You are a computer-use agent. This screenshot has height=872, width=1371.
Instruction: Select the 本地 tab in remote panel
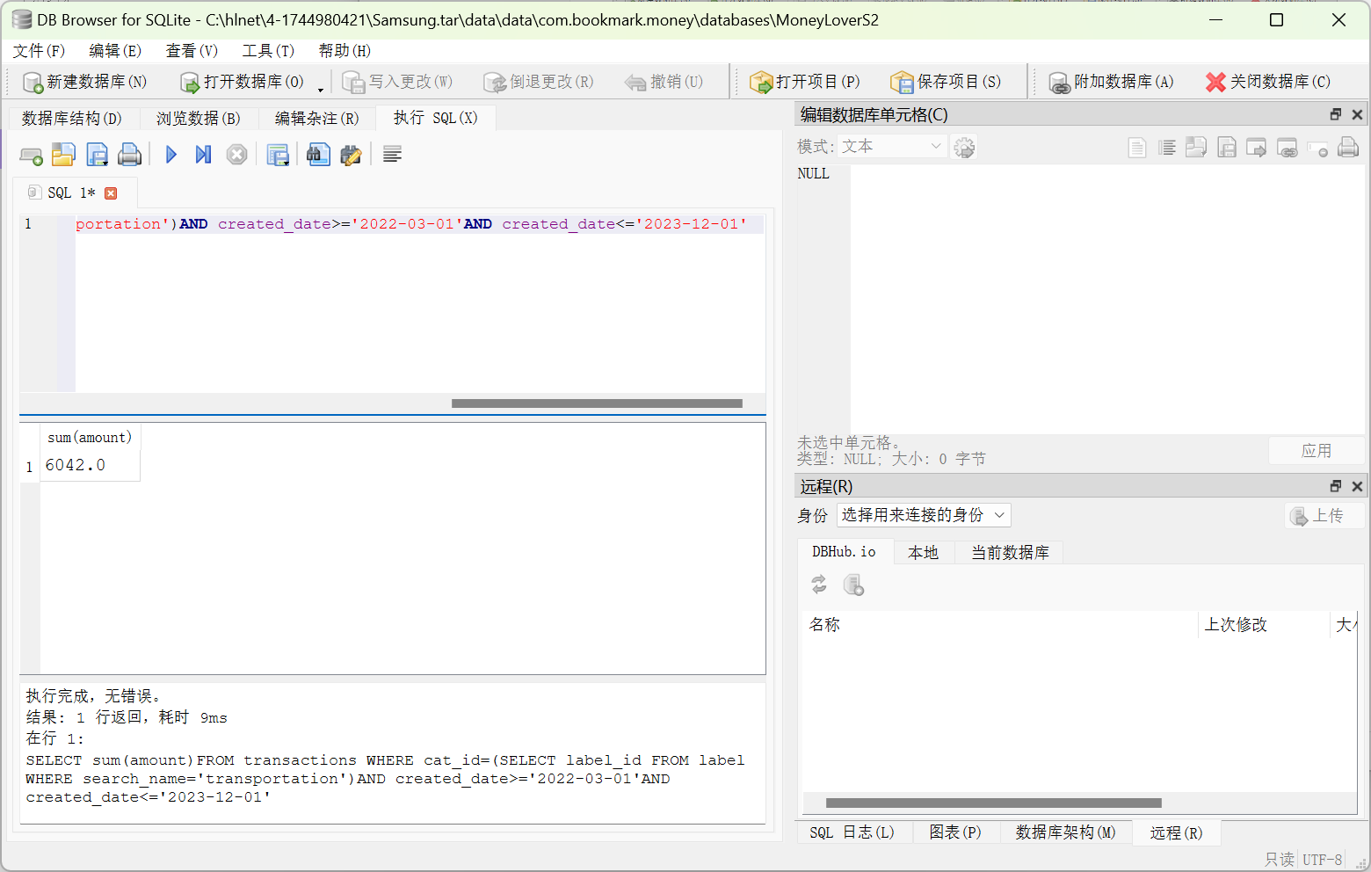(x=923, y=552)
